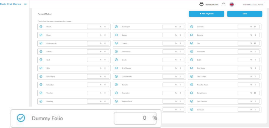
Task: Toggle the Cashbac payment check icon
Action: tap(192, 27)
